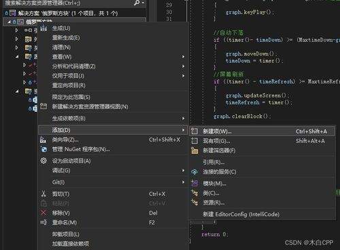Click the NuGet package manager icon
The width and height of the screenshot is (340, 250).
44,149
